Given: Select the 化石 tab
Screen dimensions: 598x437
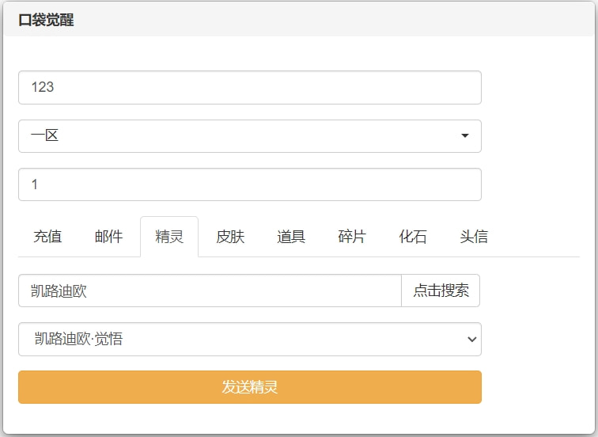Looking at the screenshot, I should (413, 237).
